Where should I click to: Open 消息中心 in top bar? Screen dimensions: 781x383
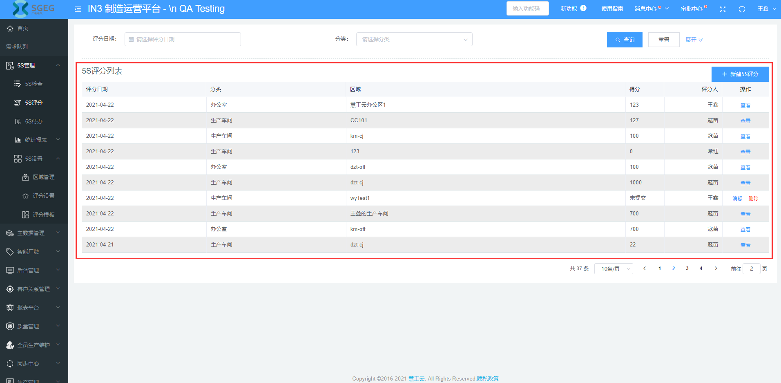click(x=646, y=9)
